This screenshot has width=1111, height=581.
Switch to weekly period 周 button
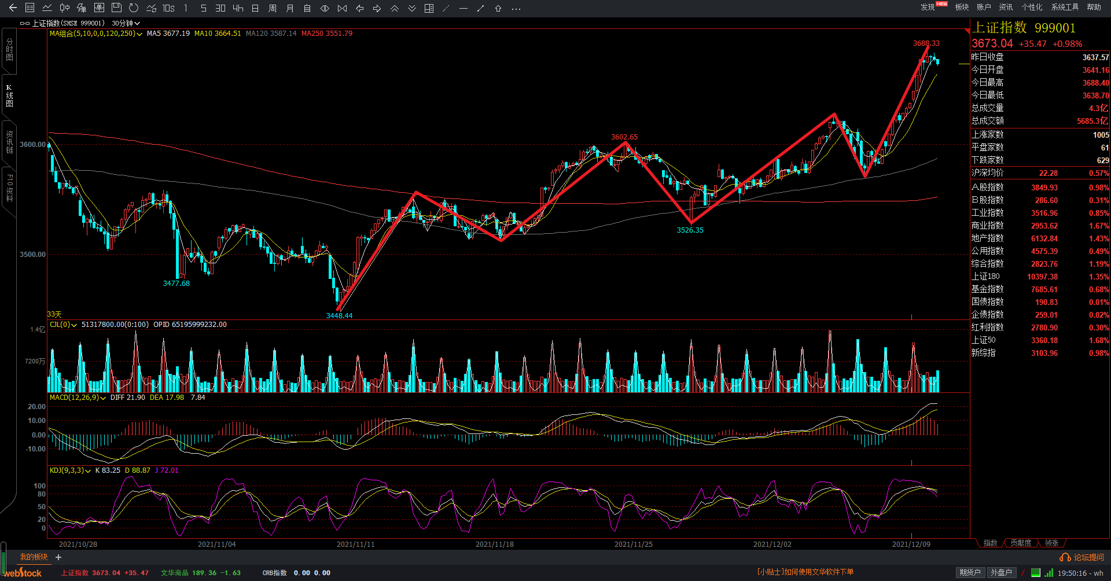click(x=273, y=8)
